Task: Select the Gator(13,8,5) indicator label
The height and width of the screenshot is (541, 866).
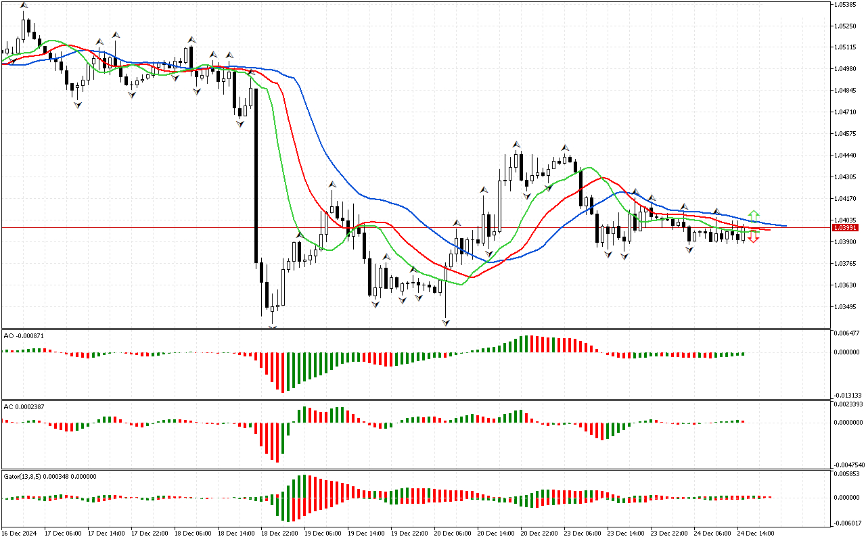Action: coord(50,476)
